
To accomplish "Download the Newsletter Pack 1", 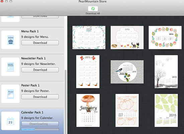I will [40, 70].
